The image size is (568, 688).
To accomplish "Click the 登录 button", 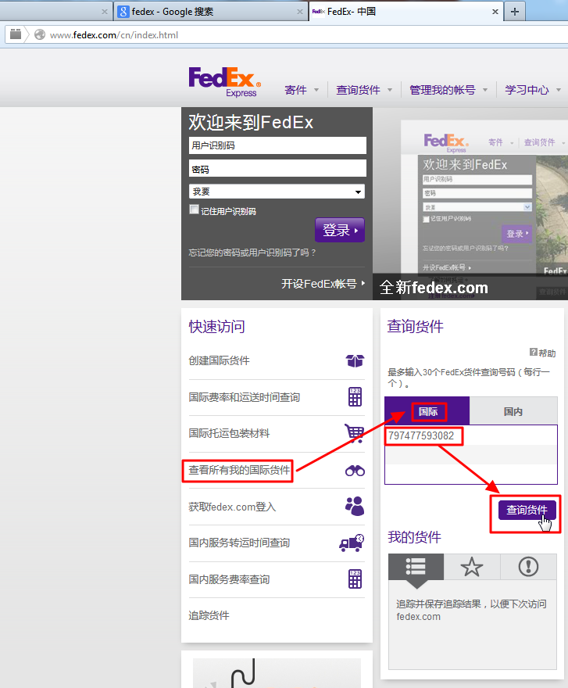I will (340, 230).
